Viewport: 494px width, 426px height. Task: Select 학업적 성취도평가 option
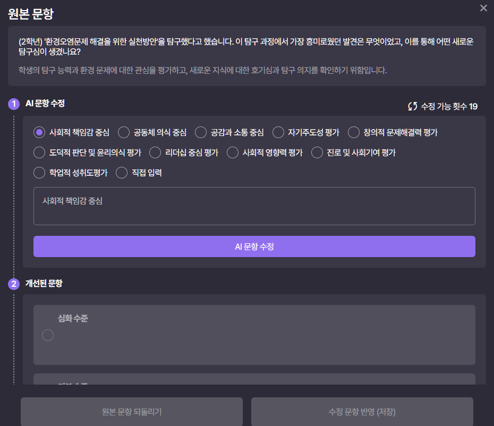pyautogui.click(x=39, y=172)
